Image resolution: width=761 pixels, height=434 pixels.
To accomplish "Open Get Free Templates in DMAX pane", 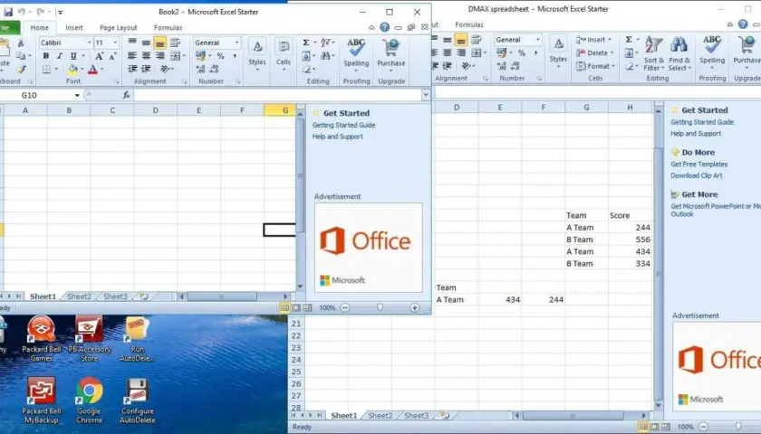I will pyautogui.click(x=698, y=165).
